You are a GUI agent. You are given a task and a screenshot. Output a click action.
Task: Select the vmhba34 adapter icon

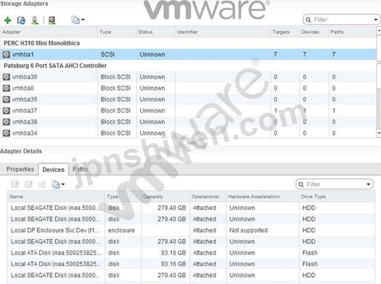[6, 133]
